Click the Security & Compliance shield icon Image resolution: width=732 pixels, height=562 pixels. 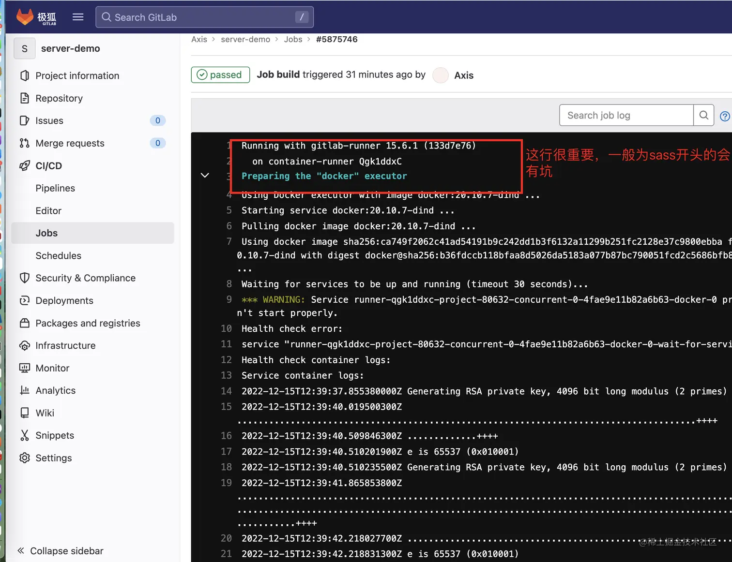pos(25,278)
